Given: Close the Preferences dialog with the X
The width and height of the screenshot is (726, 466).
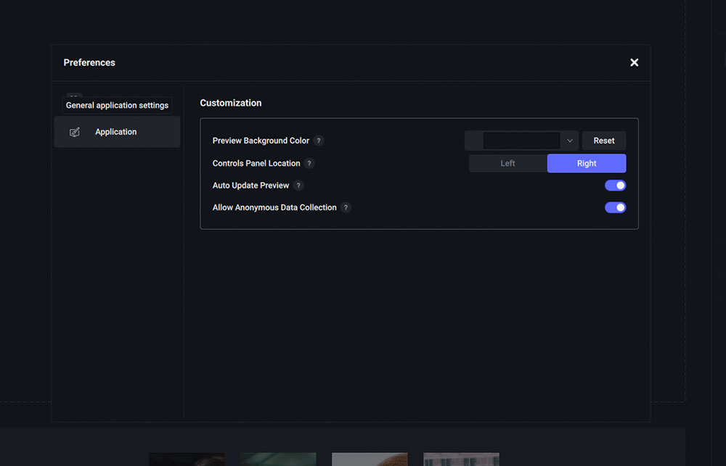Looking at the screenshot, I should 634,62.
